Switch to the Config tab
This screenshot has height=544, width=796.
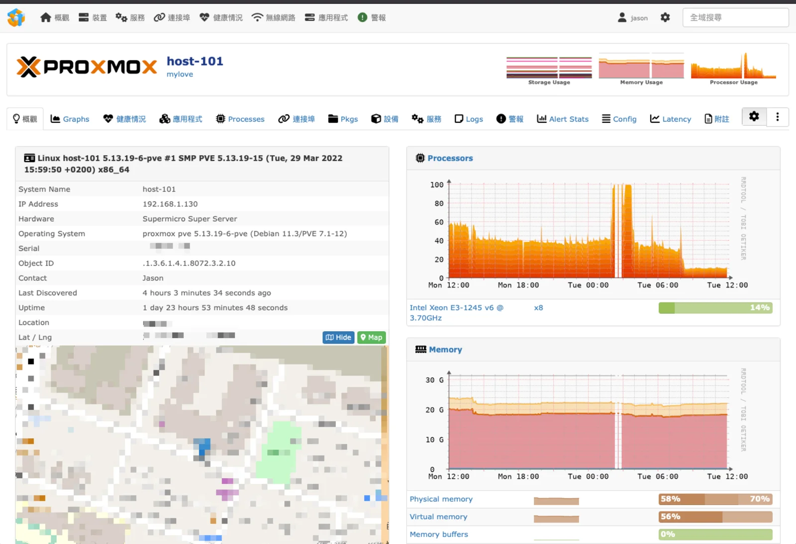coord(619,119)
